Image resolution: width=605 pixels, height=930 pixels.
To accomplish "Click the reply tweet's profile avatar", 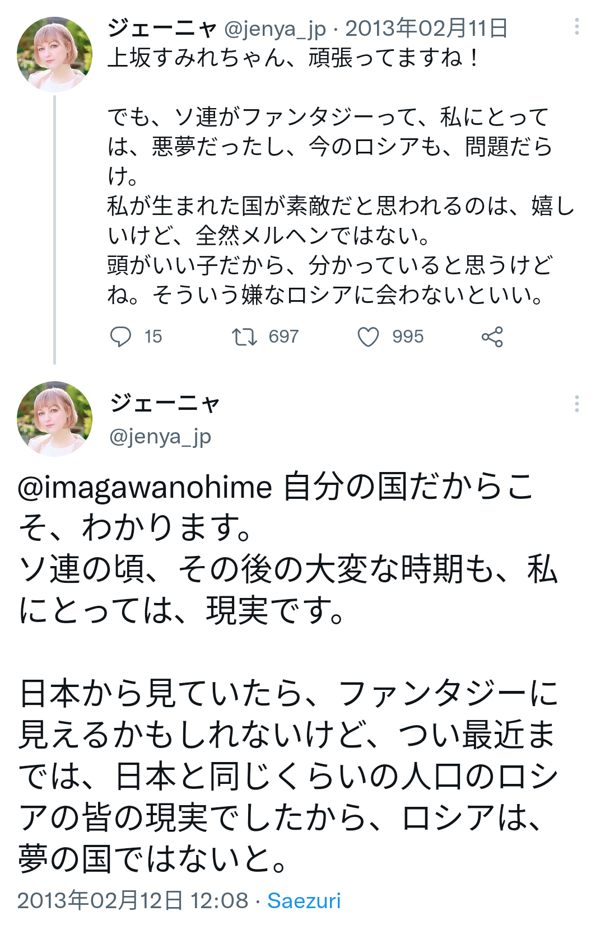I will [x=55, y=419].
